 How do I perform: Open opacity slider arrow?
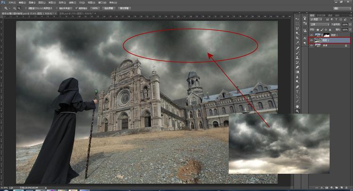350,24
